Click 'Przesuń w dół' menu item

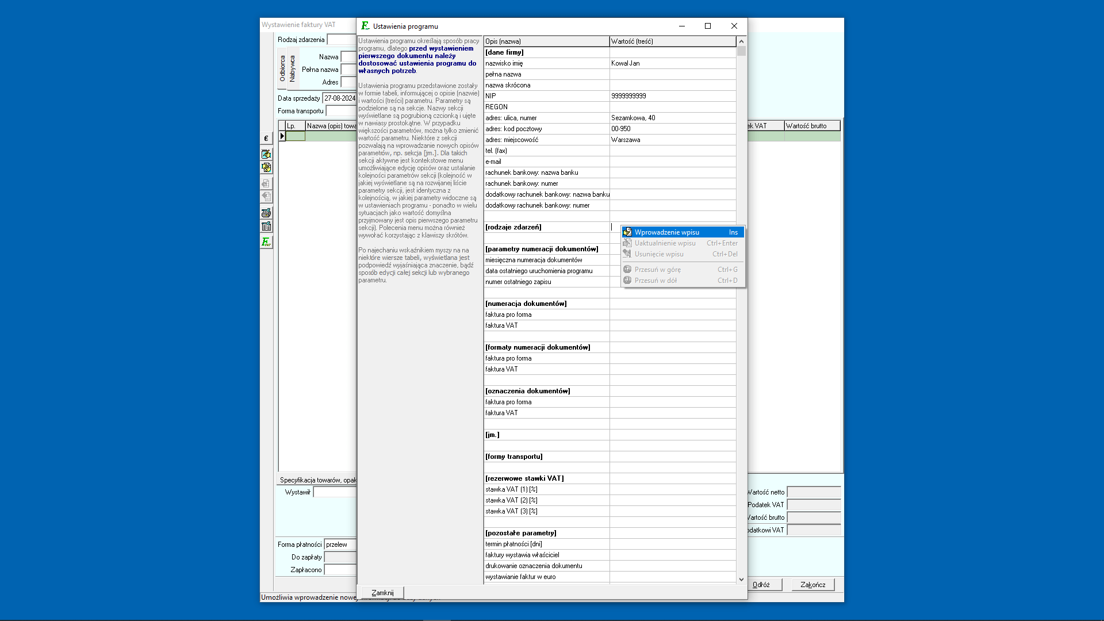pyautogui.click(x=655, y=281)
